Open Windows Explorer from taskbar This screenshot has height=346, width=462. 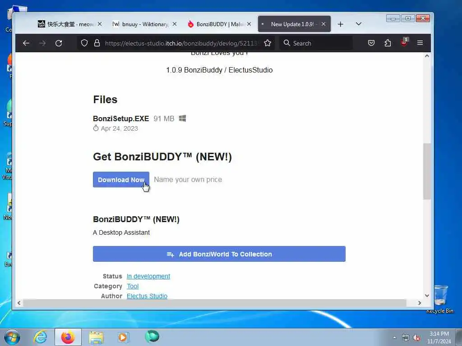coord(96,337)
